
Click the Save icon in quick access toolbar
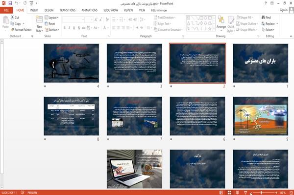(10, 3)
